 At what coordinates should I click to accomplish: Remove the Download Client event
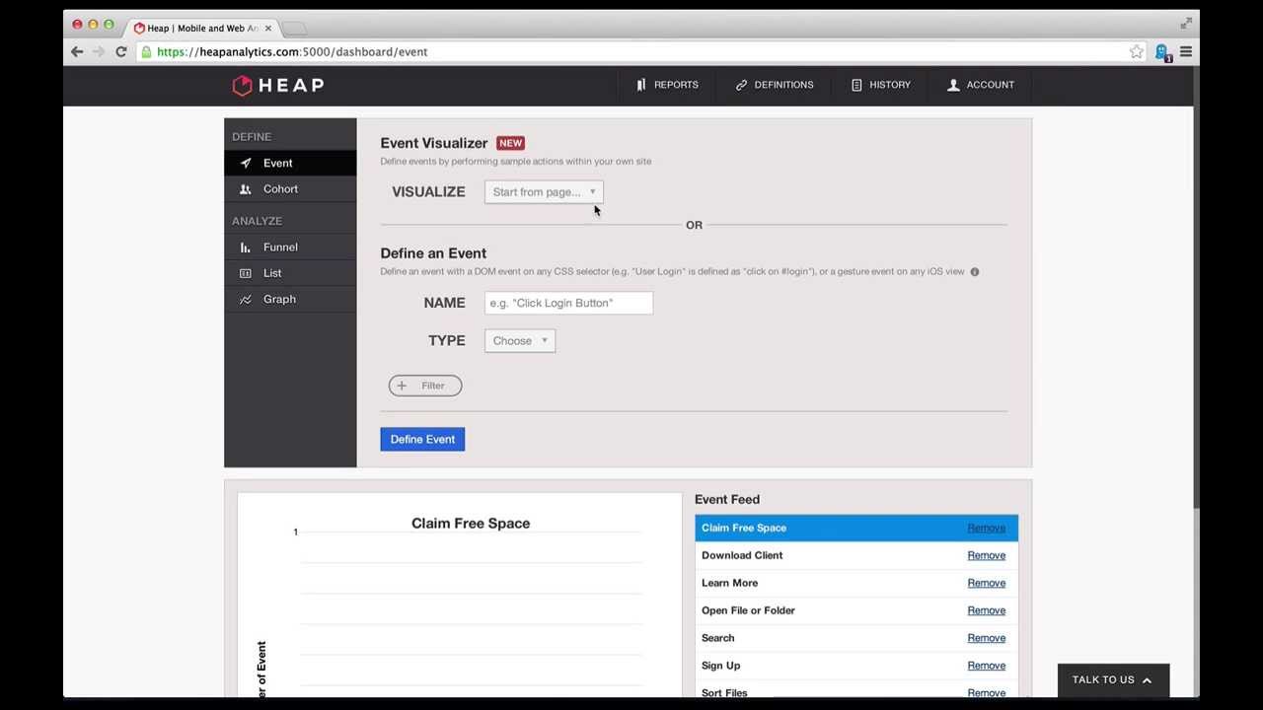[x=986, y=555]
